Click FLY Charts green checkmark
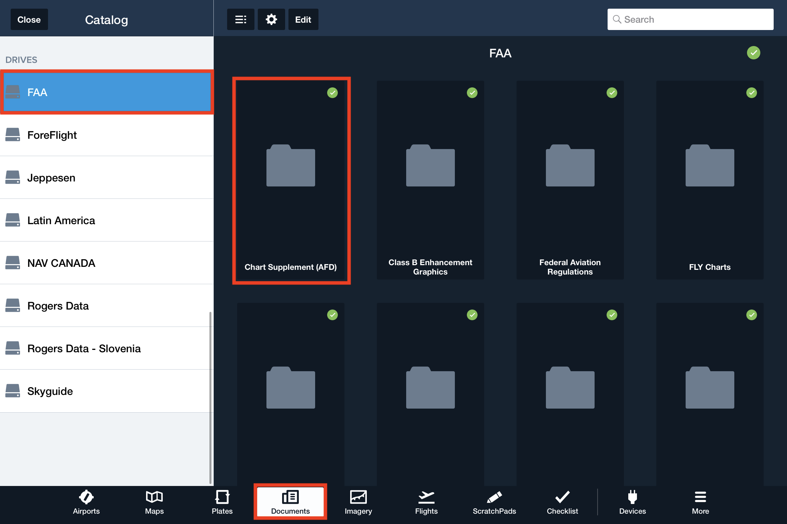Image resolution: width=787 pixels, height=524 pixels. tap(751, 93)
